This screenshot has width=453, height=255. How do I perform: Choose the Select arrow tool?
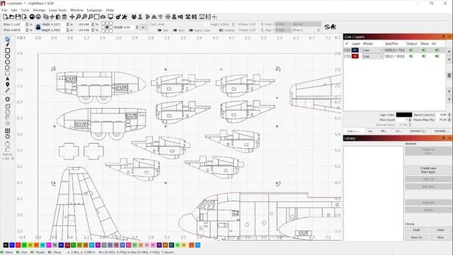[8, 39]
